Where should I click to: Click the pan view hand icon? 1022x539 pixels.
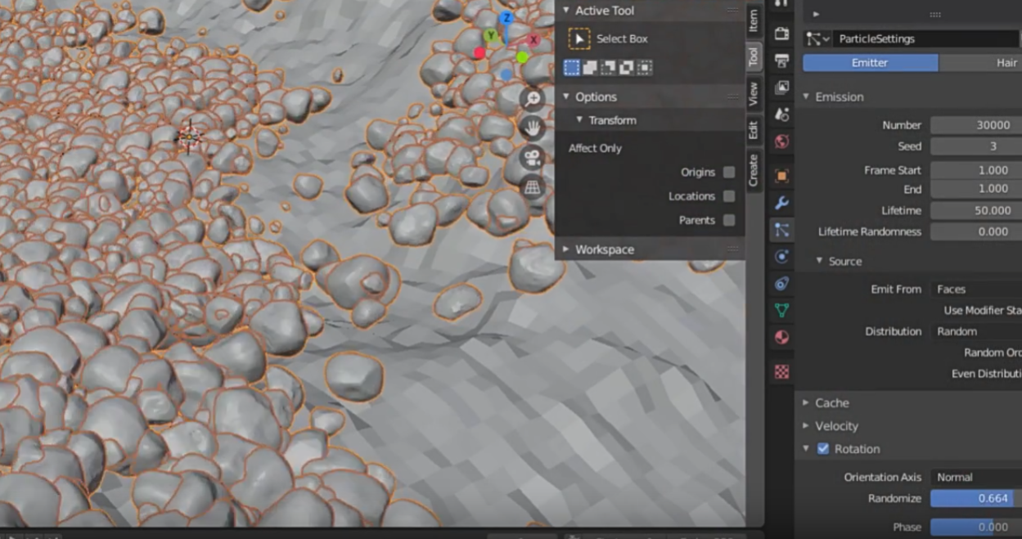click(533, 128)
